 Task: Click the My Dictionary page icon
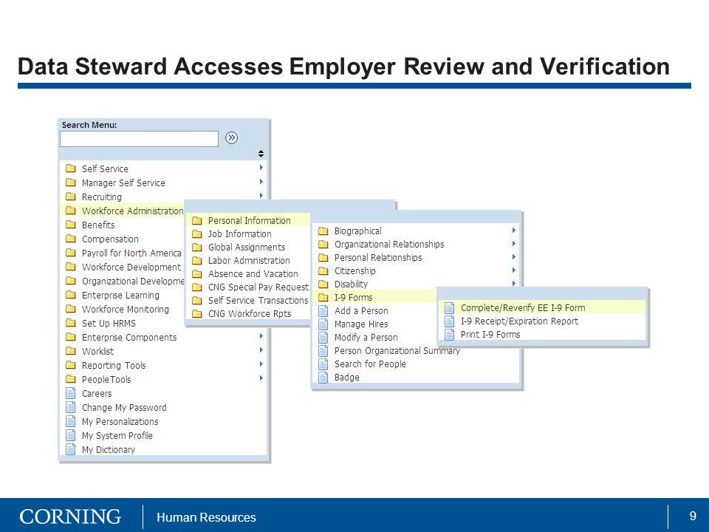click(x=71, y=449)
